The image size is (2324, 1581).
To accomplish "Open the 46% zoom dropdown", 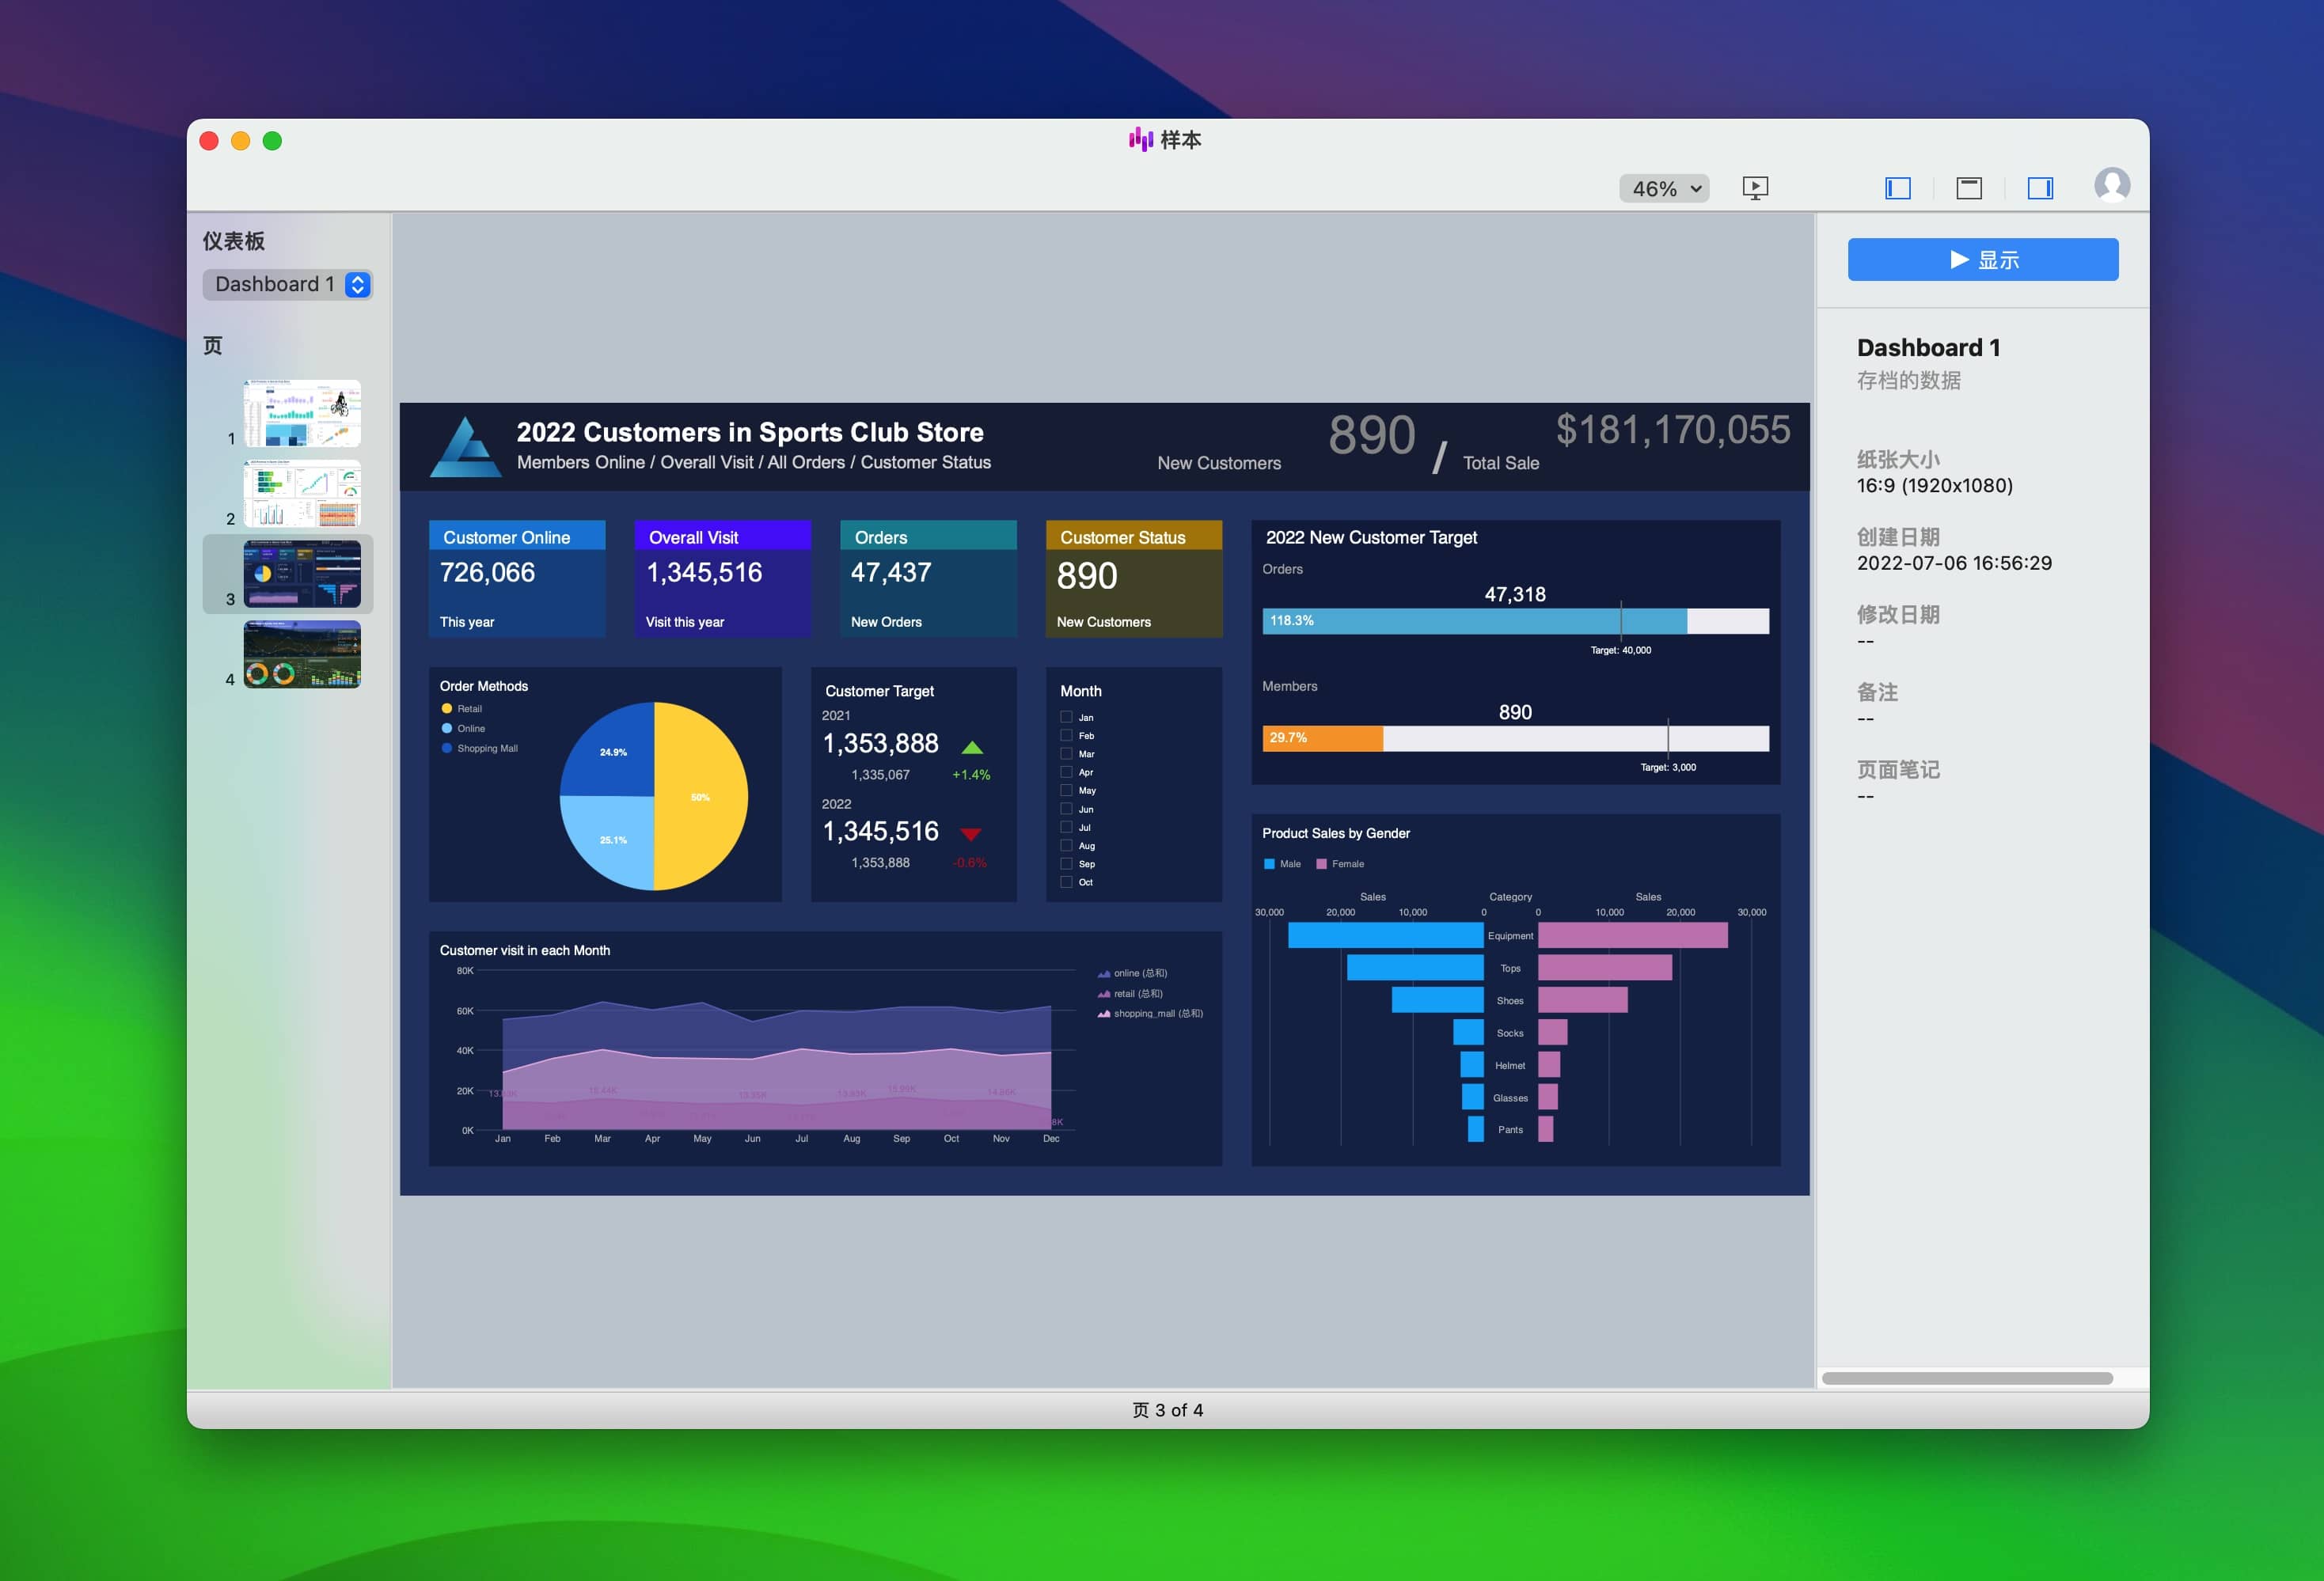I will [x=1664, y=188].
